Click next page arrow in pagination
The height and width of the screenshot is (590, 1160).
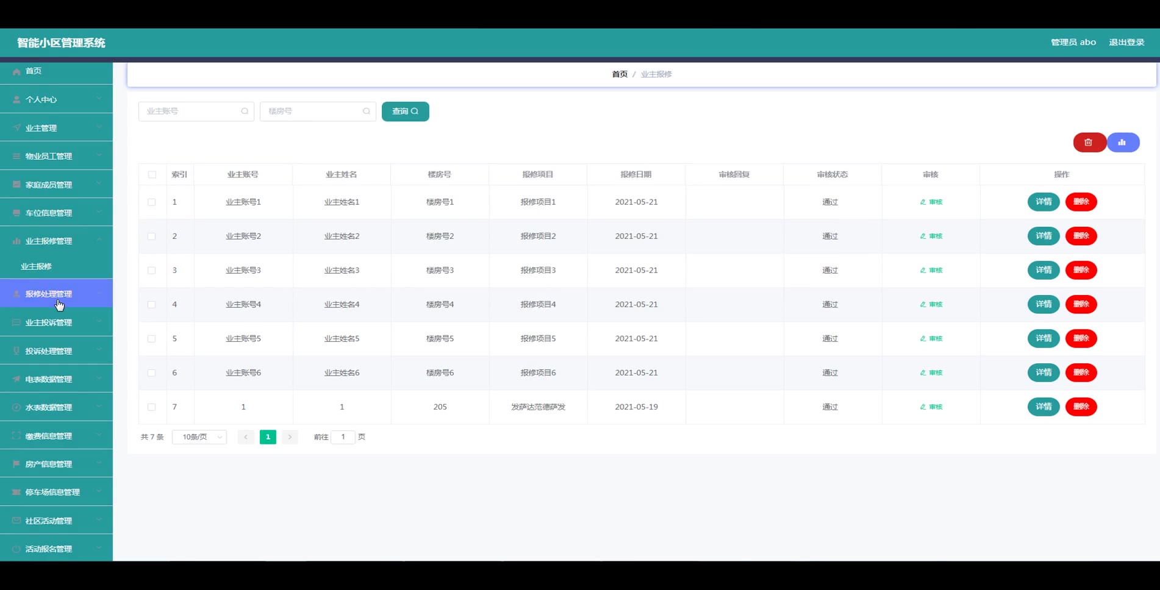pos(290,437)
